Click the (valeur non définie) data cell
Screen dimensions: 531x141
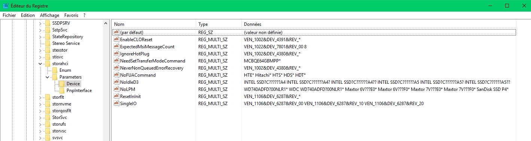pyautogui.click(x=263, y=33)
